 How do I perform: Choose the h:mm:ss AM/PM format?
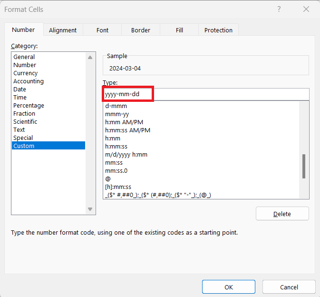coord(201,130)
